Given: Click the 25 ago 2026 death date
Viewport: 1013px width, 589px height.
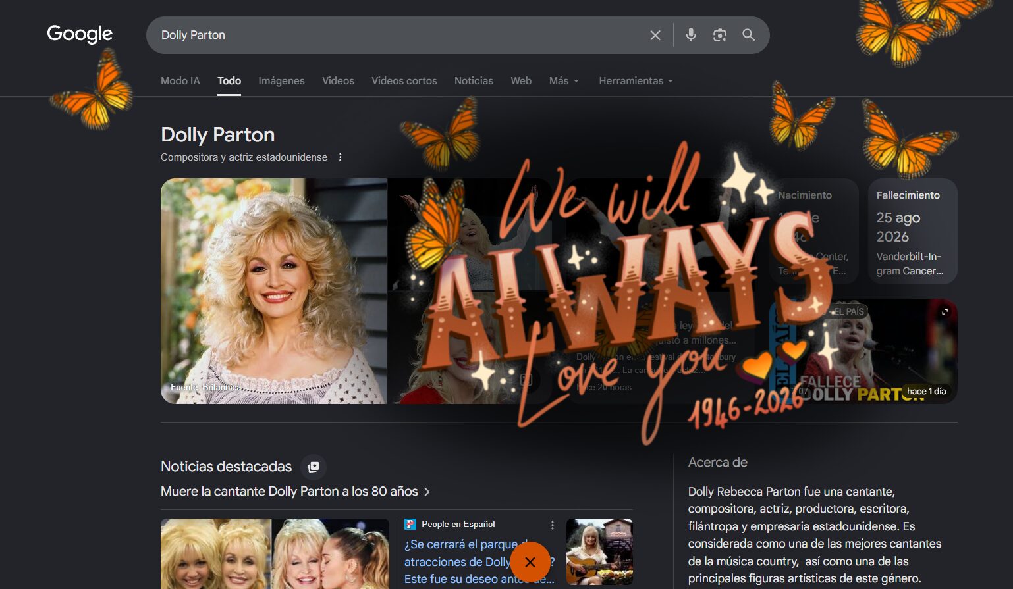Looking at the screenshot, I should click(898, 227).
